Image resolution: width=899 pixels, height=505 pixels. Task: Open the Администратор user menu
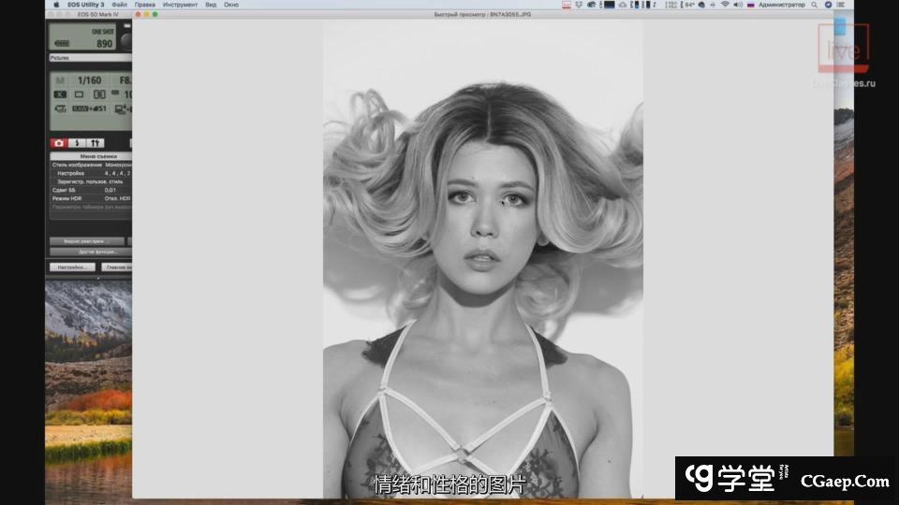[x=780, y=5]
